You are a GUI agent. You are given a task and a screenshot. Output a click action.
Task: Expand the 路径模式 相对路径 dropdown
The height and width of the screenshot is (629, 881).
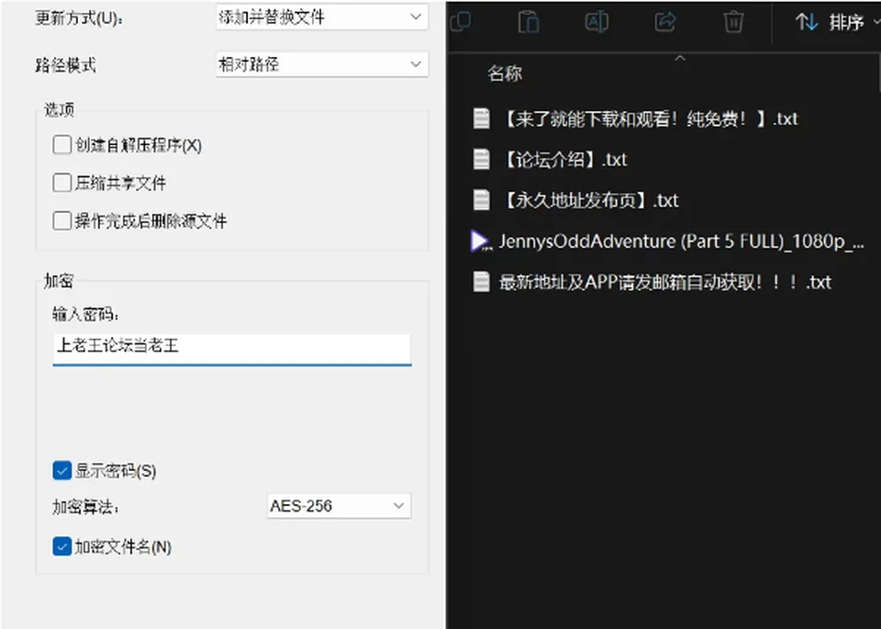tap(322, 64)
